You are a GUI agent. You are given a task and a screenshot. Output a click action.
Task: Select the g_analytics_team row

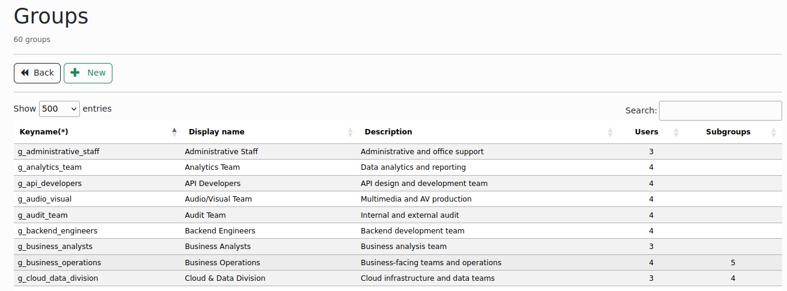(x=50, y=167)
